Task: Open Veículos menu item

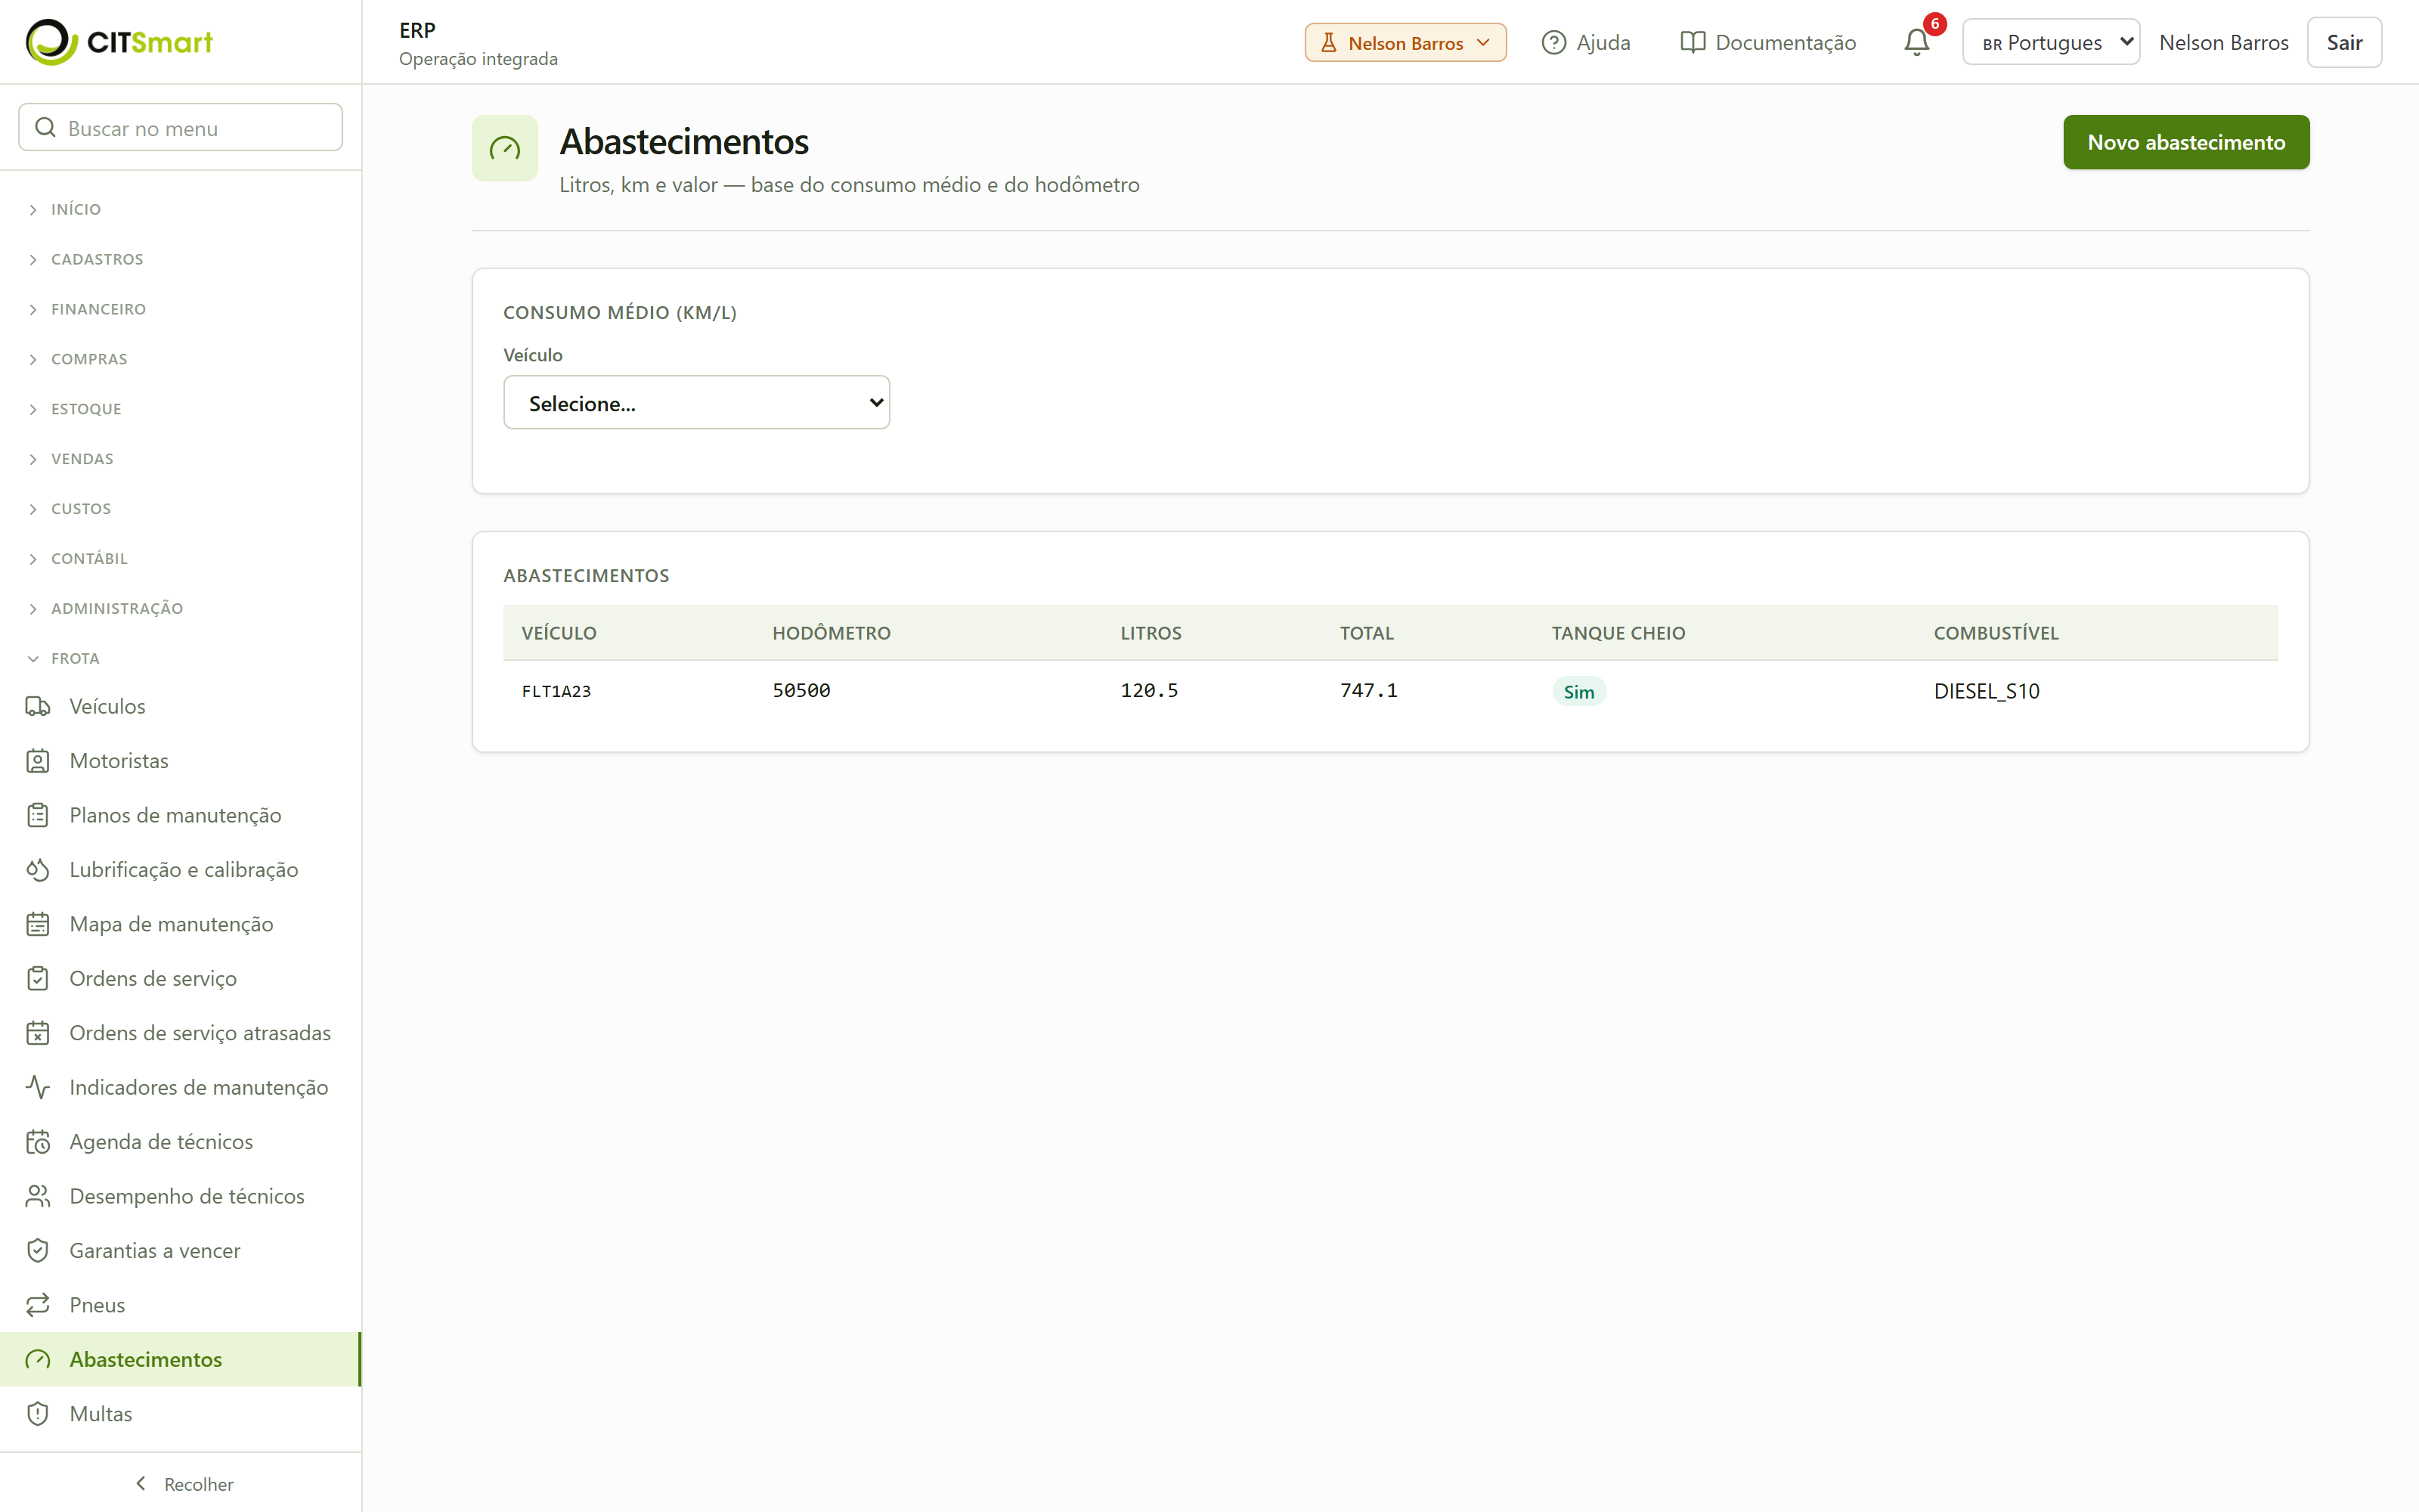Action: pyautogui.click(x=180, y=706)
